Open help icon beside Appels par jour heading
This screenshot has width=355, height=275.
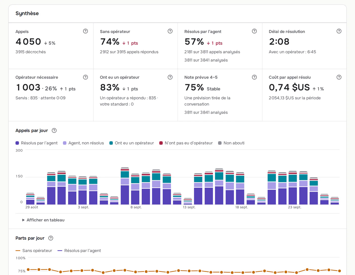click(x=54, y=131)
